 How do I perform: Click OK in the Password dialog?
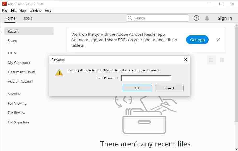(x=137, y=88)
